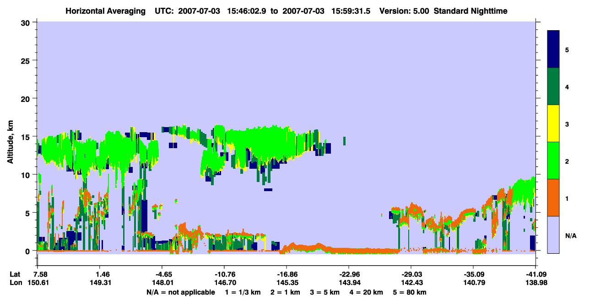Click the longitude value 148.01
595x305 pixels.
pos(162,283)
